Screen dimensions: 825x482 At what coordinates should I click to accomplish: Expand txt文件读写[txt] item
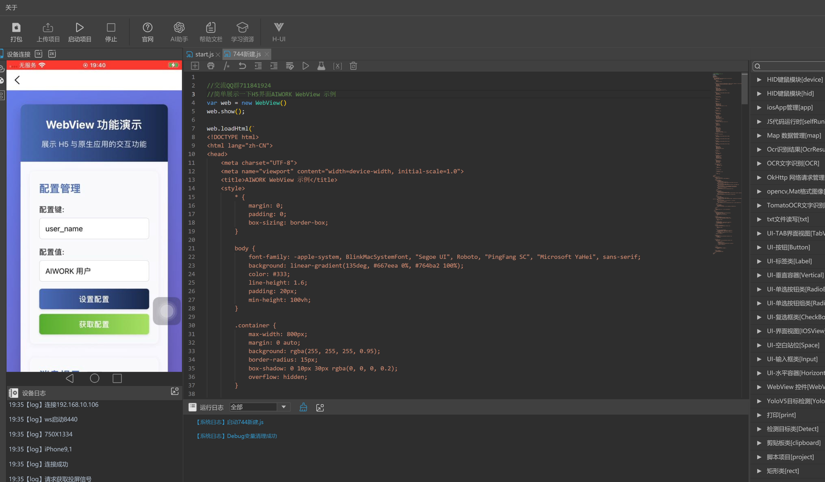coord(759,219)
